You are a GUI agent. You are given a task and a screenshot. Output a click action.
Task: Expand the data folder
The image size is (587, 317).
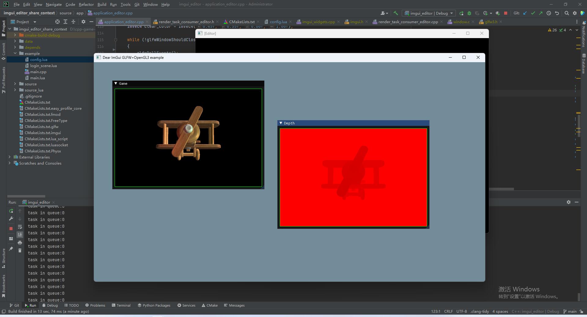[15, 41]
